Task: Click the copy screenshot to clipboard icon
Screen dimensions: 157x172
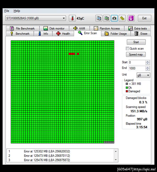Action: (106, 18)
